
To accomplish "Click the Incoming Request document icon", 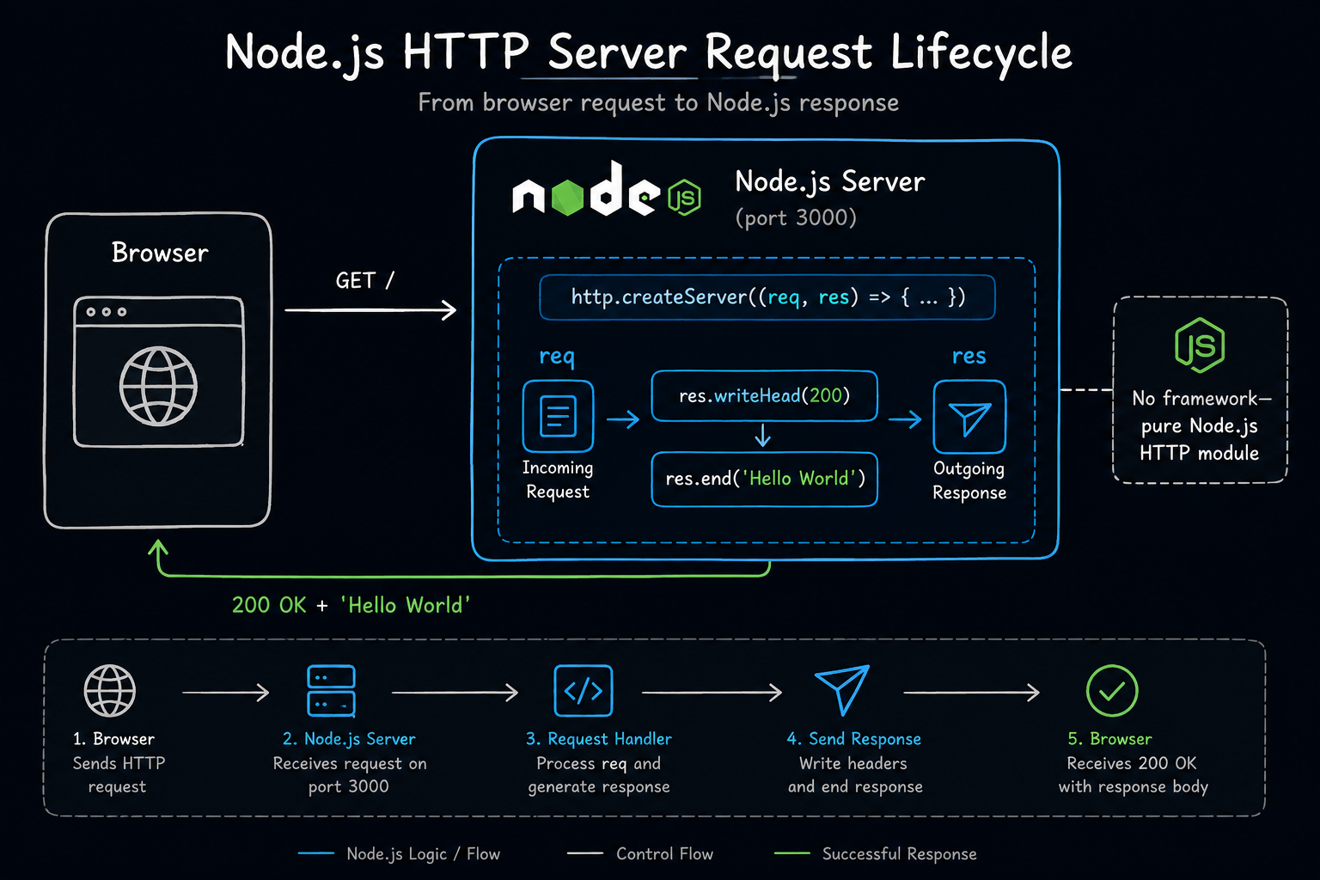I will tap(558, 417).
